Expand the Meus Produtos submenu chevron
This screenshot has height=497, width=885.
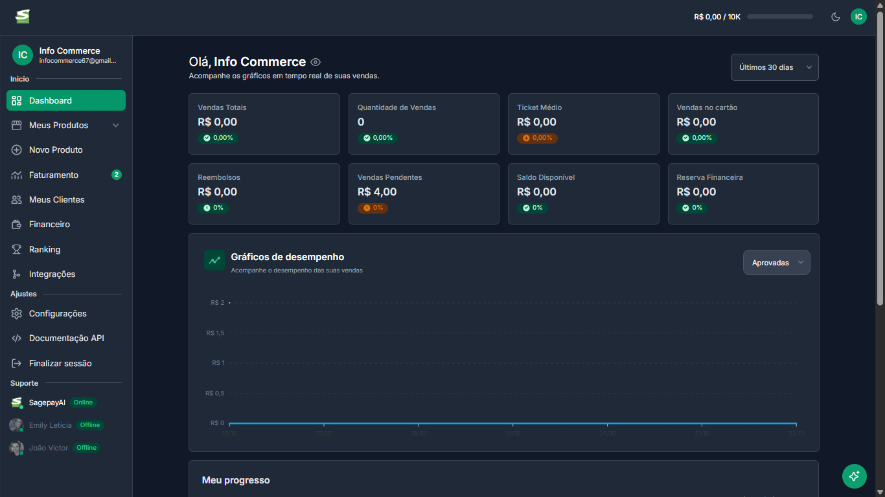point(116,126)
